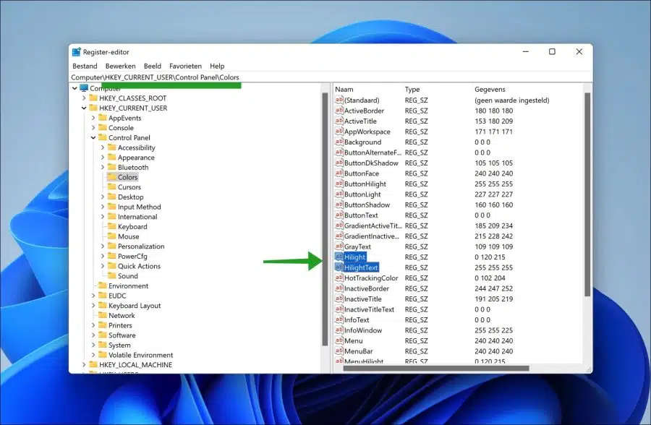Click the InfoText string value icon
Screen dimensions: 651x425
(339, 319)
